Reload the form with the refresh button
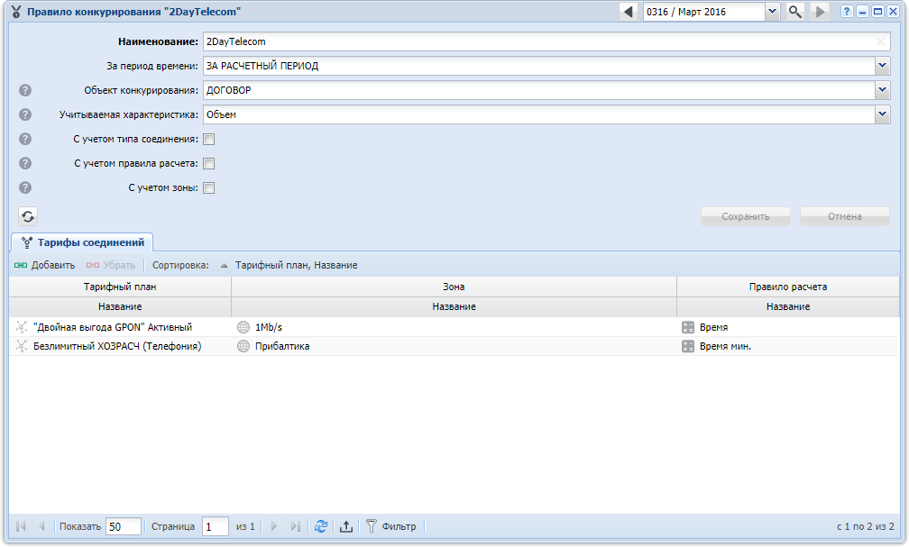Image resolution: width=909 pixels, height=547 pixels. [28, 216]
